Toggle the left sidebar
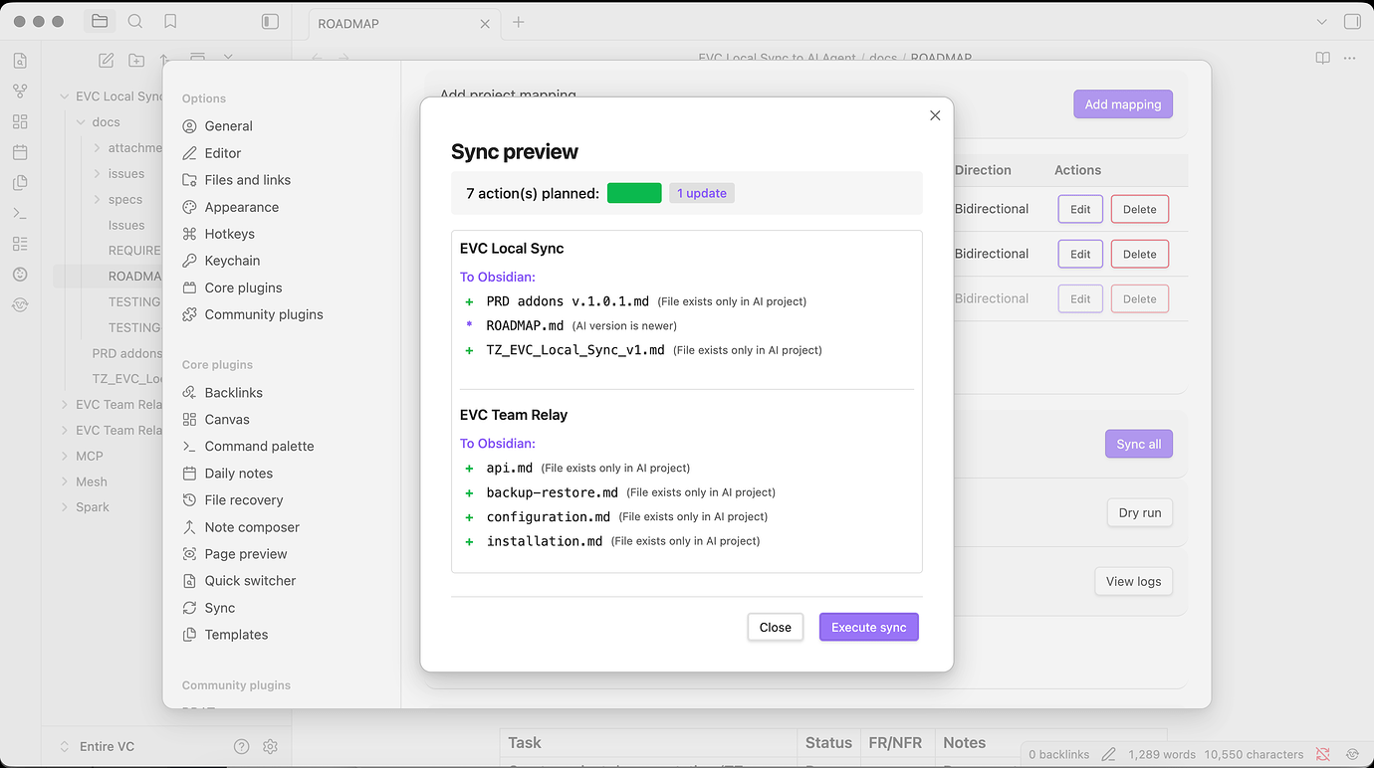Image resolution: width=1374 pixels, height=768 pixels. (270, 21)
